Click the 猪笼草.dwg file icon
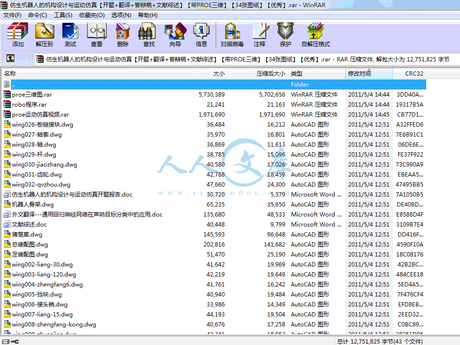 7,235
